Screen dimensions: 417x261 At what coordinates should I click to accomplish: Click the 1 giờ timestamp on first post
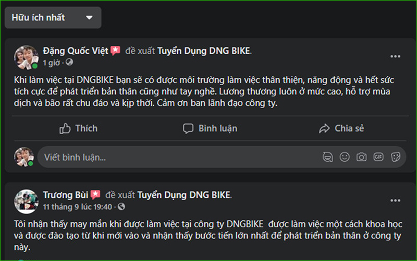click(x=51, y=63)
